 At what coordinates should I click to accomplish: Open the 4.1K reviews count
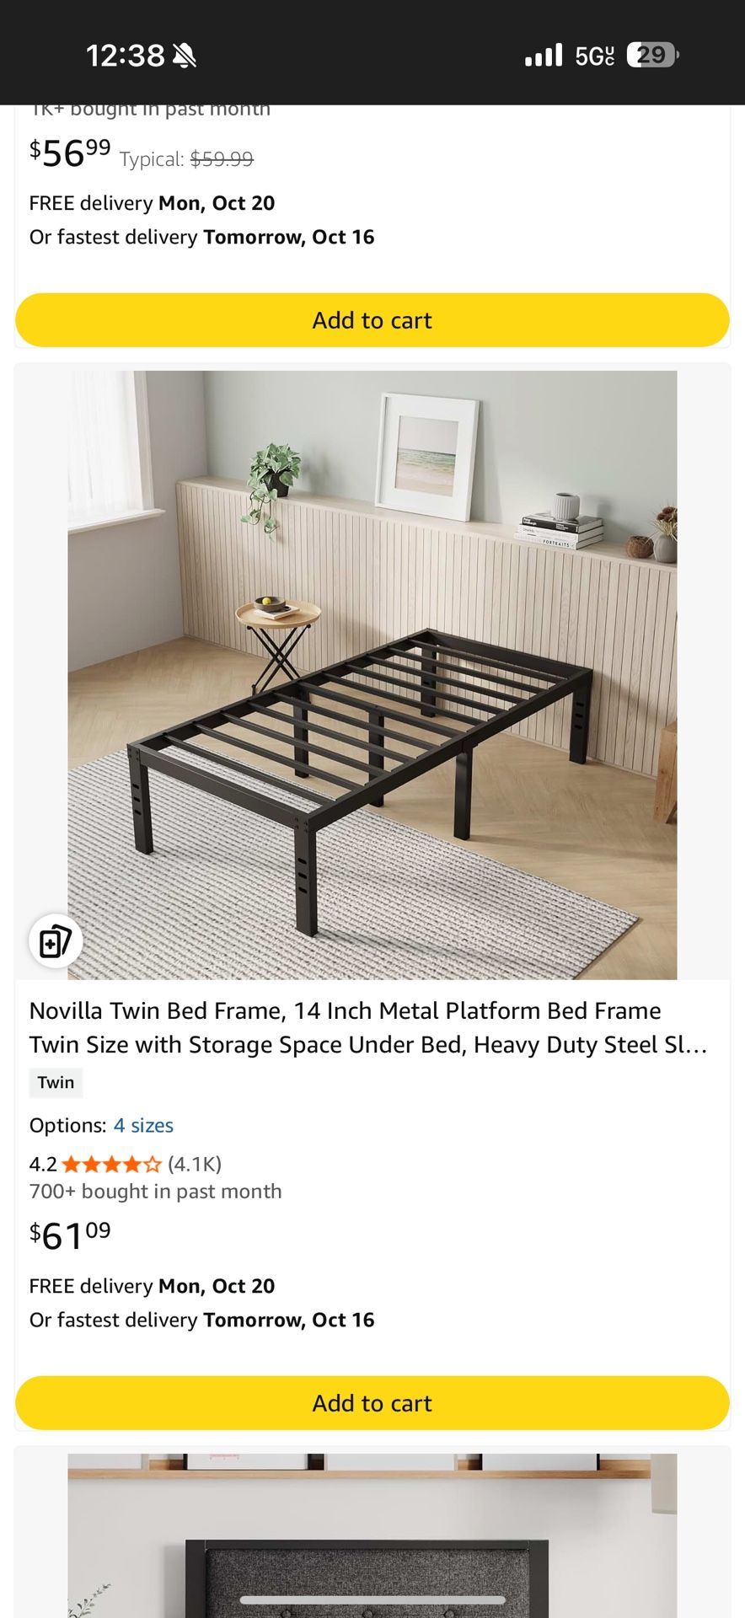(195, 1164)
